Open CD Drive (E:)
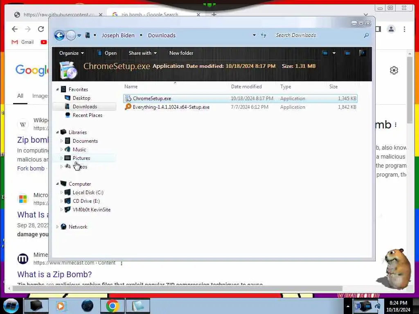The image size is (419, 314). pyautogui.click(x=86, y=201)
